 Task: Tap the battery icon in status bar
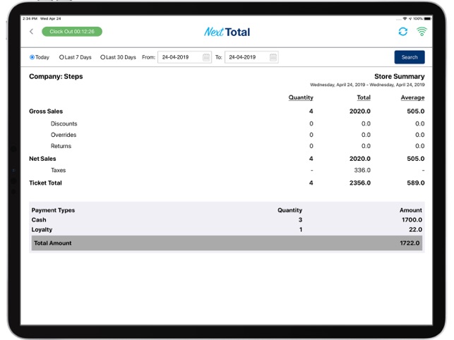coord(428,18)
